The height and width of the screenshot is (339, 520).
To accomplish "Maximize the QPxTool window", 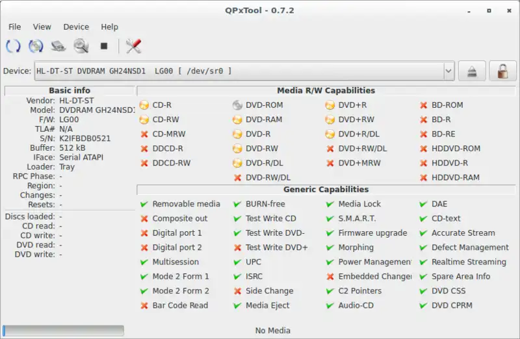I will coord(489,10).
